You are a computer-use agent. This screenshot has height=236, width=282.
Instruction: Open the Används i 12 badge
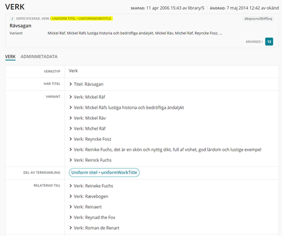(269, 42)
